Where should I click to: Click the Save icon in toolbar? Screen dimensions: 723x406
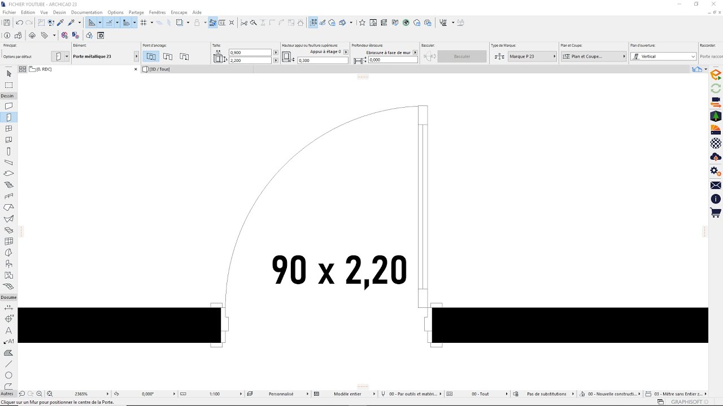click(x=7, y=23)
